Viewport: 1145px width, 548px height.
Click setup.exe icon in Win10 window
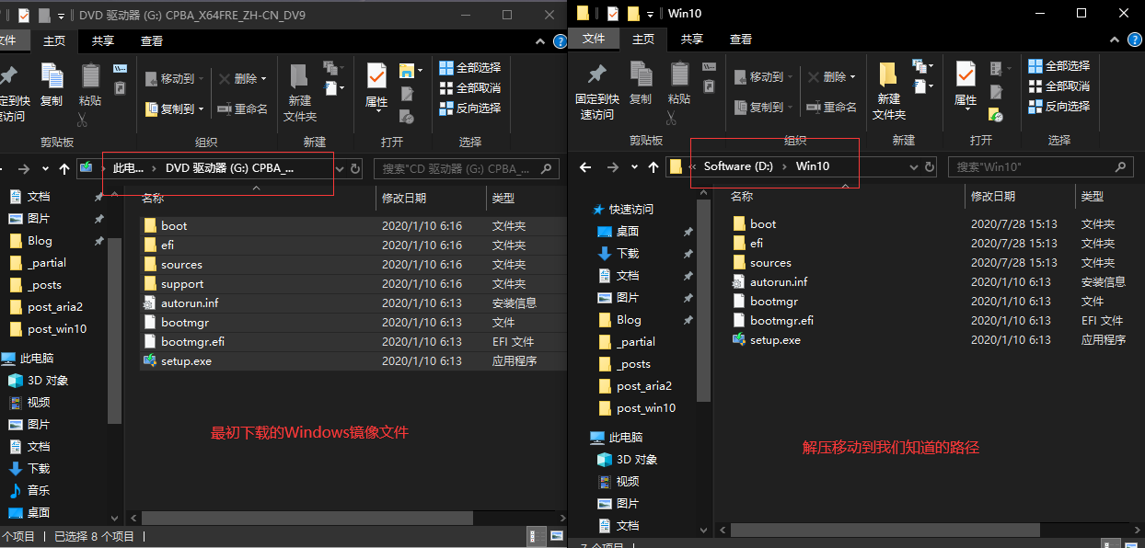(x=739, y=339)
